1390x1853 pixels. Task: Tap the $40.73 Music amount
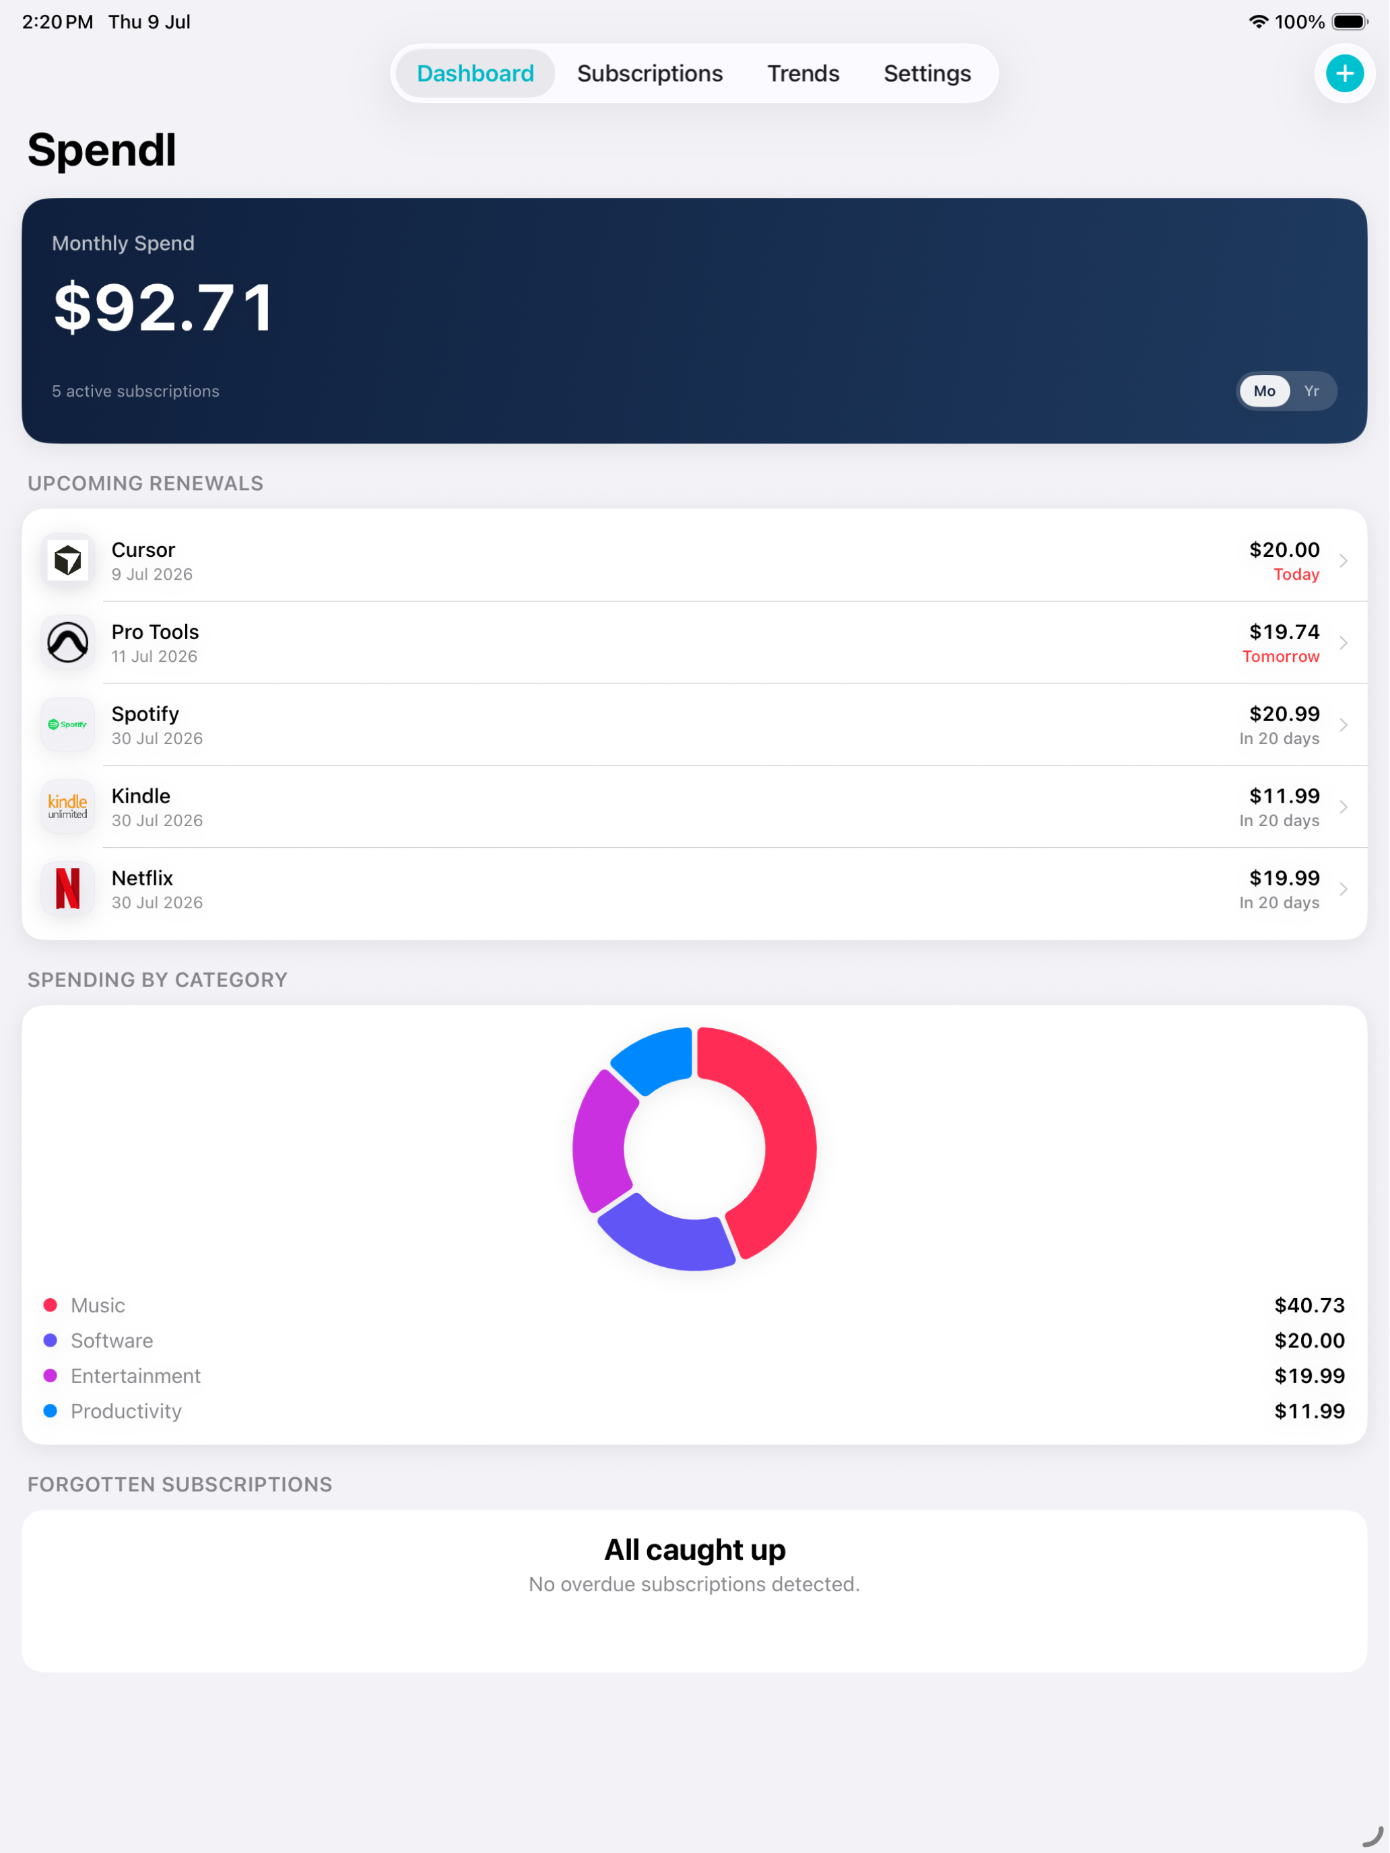[1310, 1305]
